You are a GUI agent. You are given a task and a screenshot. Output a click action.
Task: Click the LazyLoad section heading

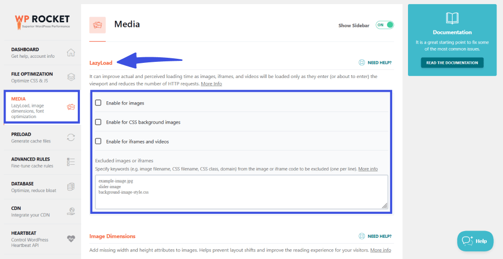tap(101, 63)
